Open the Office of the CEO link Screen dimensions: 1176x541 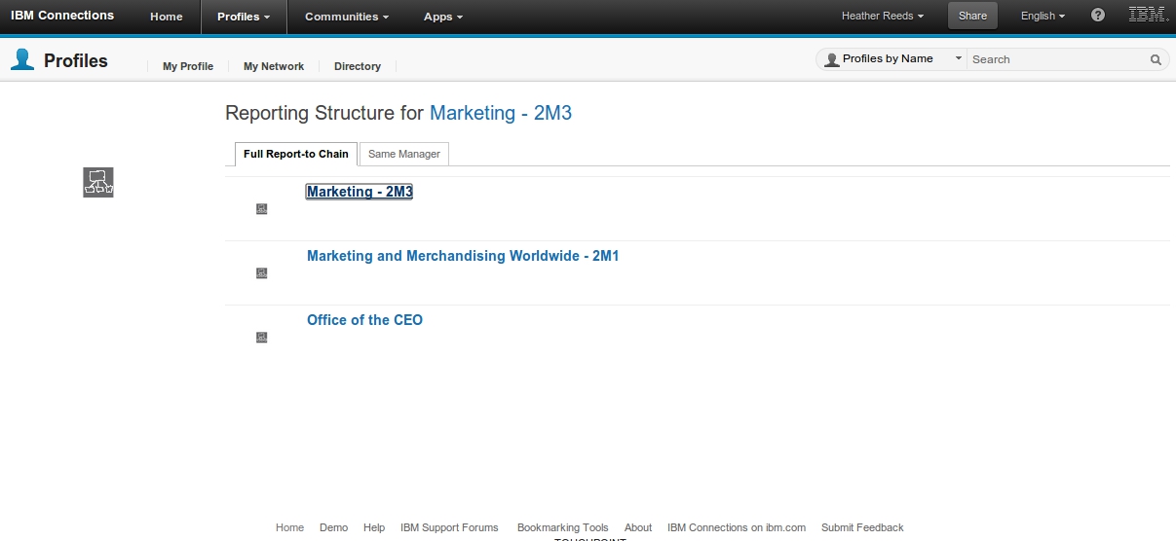pyautogui.click(x=364, y=320)
